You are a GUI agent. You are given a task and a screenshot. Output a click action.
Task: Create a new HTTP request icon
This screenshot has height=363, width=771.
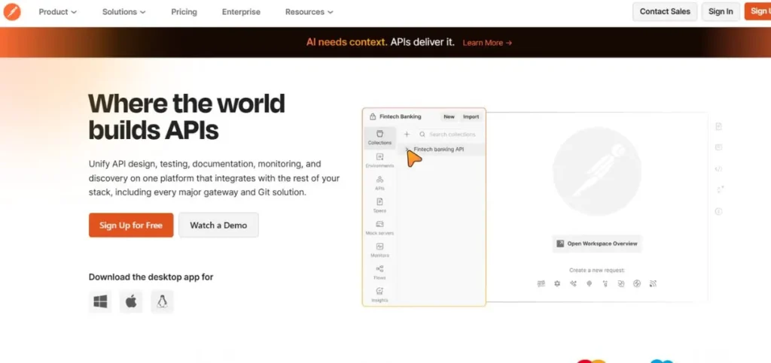(x=541, y=283)
